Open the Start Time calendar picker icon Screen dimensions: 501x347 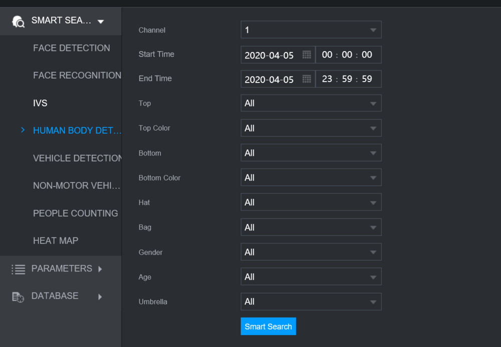click(x=307, y=55)
